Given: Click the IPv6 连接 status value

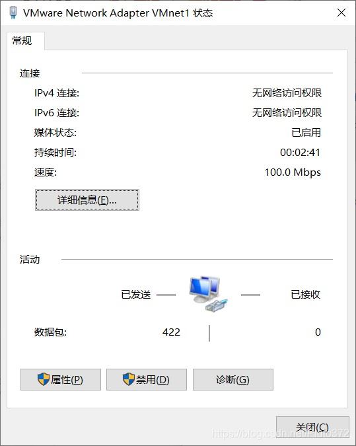Looking at the screenshot, I should pyautogui.click(x=287, y=113).
